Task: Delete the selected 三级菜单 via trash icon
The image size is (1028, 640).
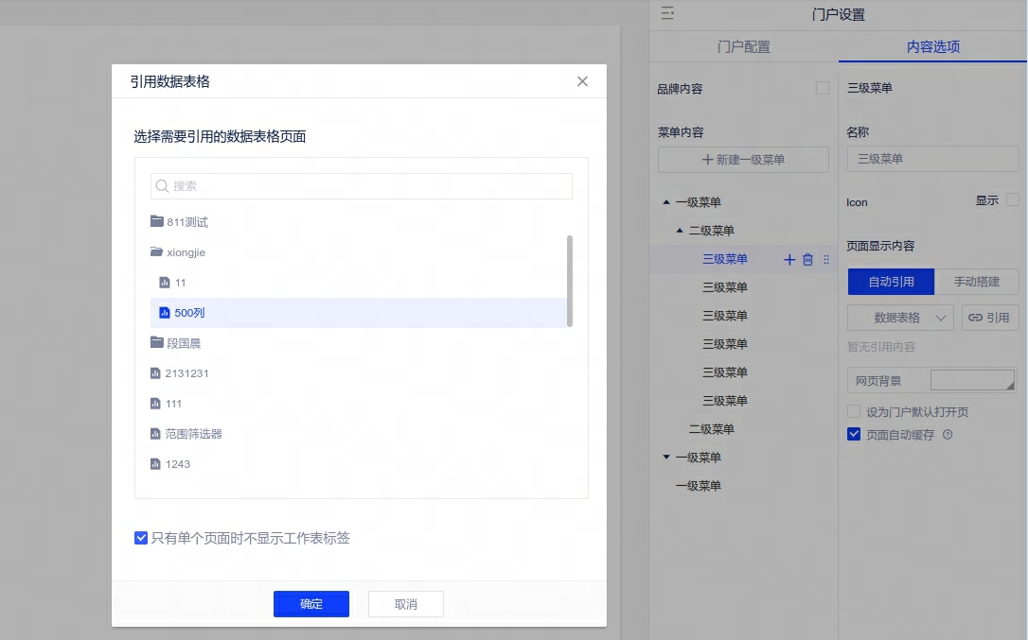Action: [x=807, y=260]
